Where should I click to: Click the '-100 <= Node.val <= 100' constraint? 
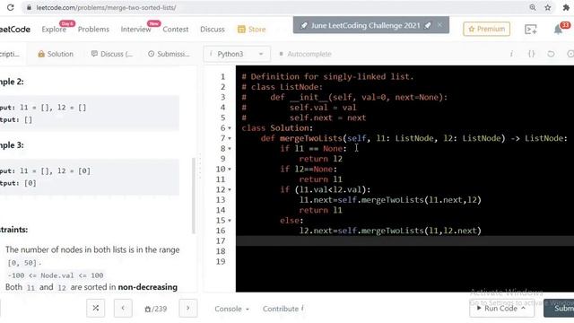[56, 275]
